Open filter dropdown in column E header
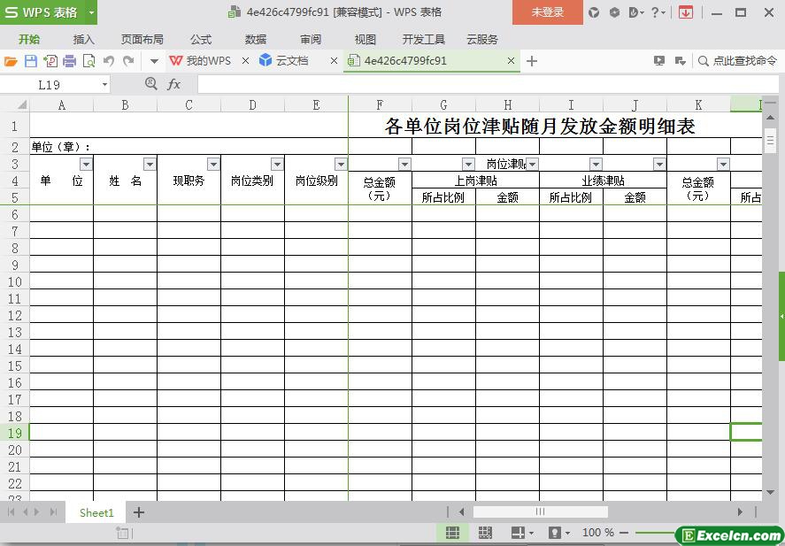Viewport: 785px width, 546px height. click(341, 164)
